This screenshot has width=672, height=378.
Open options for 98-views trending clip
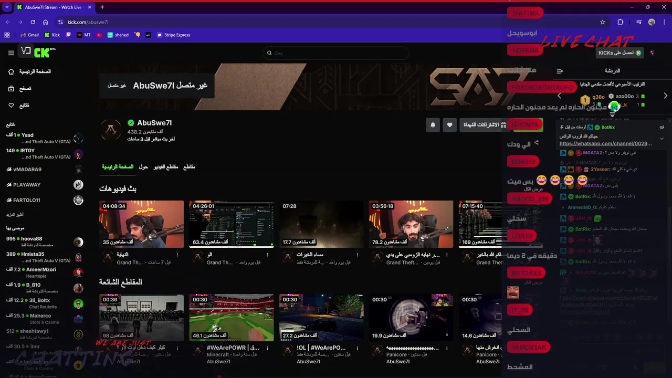tap(177, 348)
